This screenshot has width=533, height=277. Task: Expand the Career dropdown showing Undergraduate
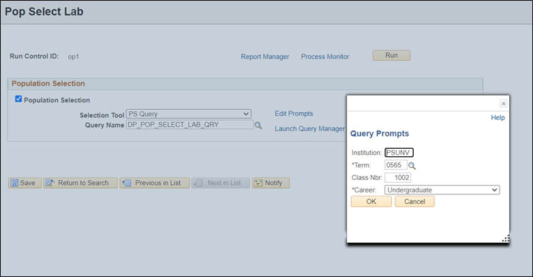tap(442, 190)
